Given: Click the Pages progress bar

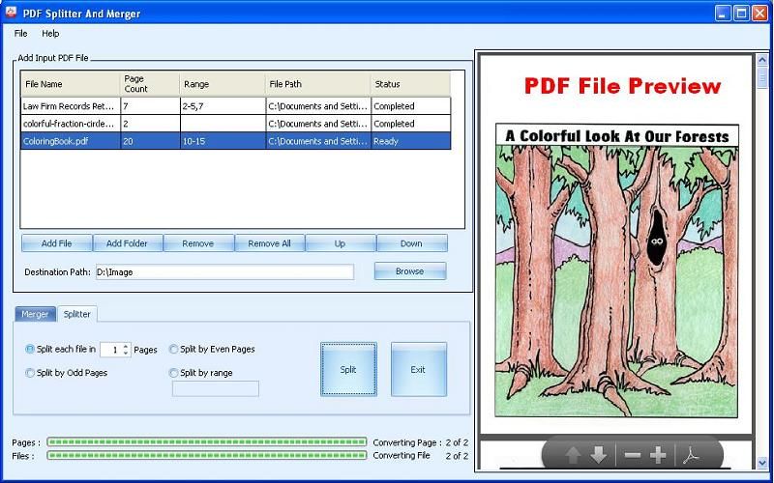Looking at the screenshot, I should pos(207,442).
